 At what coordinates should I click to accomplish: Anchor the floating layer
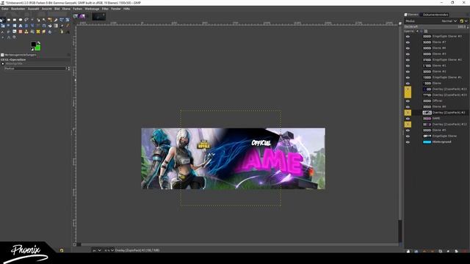pyautogui.click(x=449, y=251)
